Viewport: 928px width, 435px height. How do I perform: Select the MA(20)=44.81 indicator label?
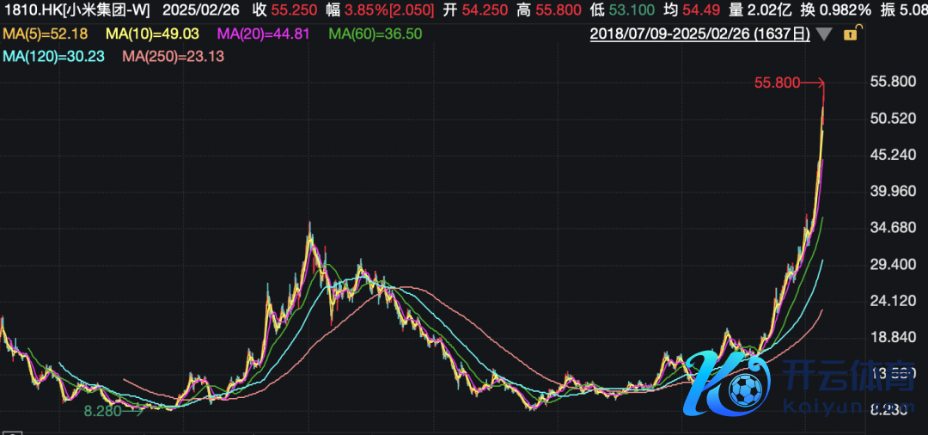[258, 34]
